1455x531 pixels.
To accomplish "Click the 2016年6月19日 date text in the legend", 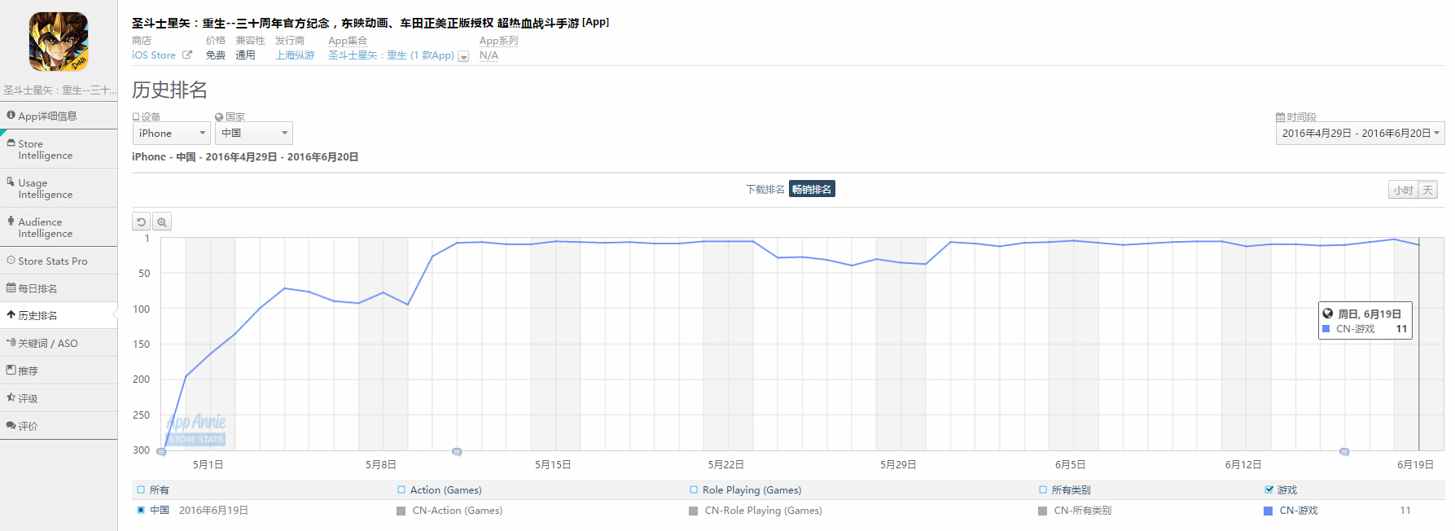I will coord(213,511).
